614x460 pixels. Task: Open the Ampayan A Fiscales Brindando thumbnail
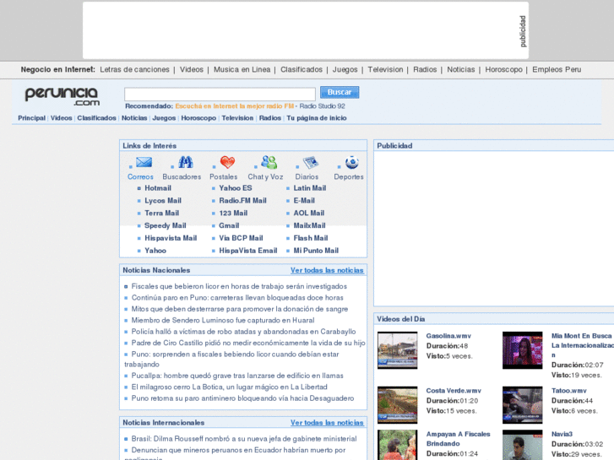click(x=398, y=445)
